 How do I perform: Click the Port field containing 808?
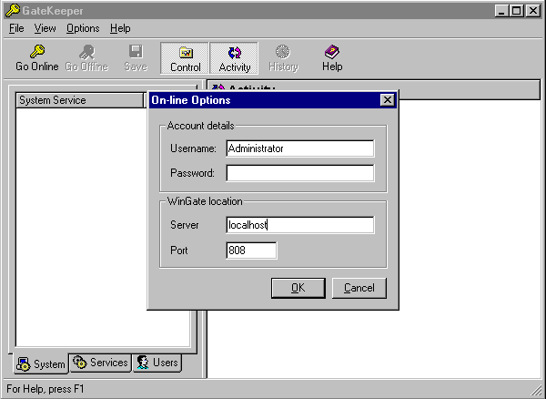coord(251,251)
